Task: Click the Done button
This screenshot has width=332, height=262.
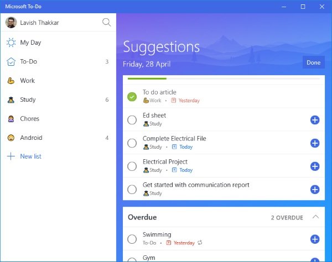Action: pyautogui.click(x=314, y=62)
